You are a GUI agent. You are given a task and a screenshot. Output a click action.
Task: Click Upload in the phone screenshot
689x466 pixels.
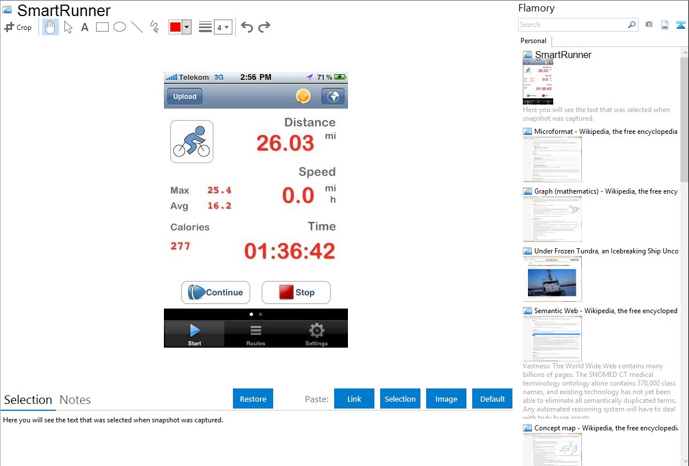[x=185, y=96]
